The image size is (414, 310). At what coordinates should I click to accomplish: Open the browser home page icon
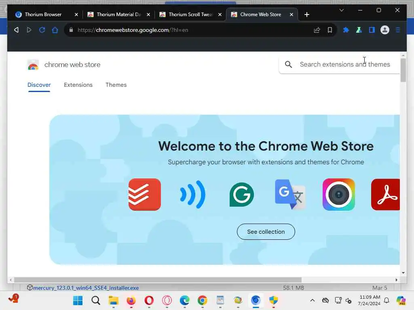point(55,30)
